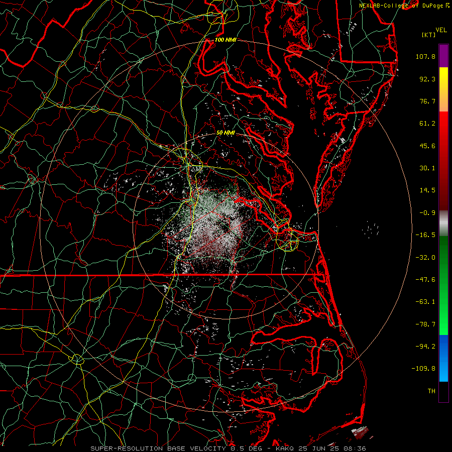Viewport: 452px width, 452px height.
Task: Click the 100 NMI range ring label
Action: [225, 40]
